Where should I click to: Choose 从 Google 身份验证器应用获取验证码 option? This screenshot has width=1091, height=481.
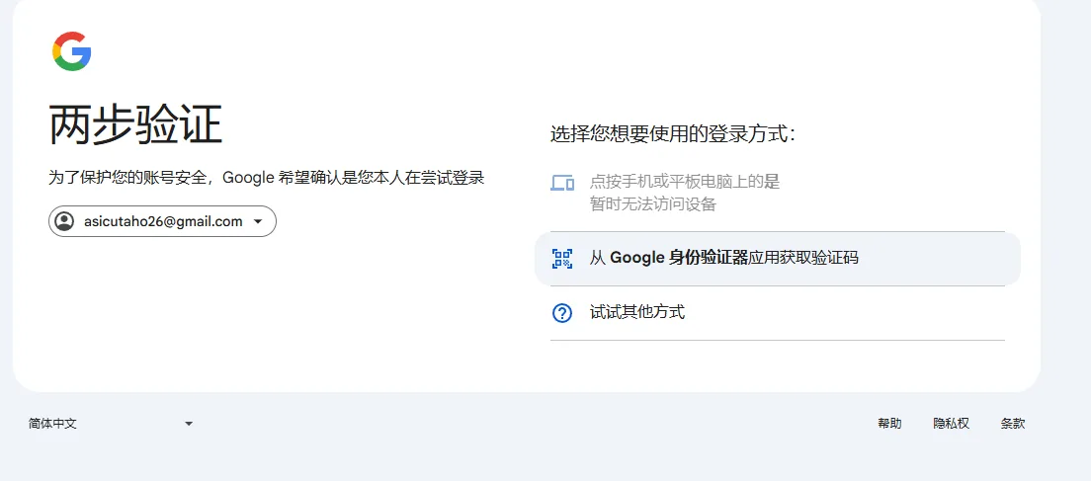(x=777, y=259)
